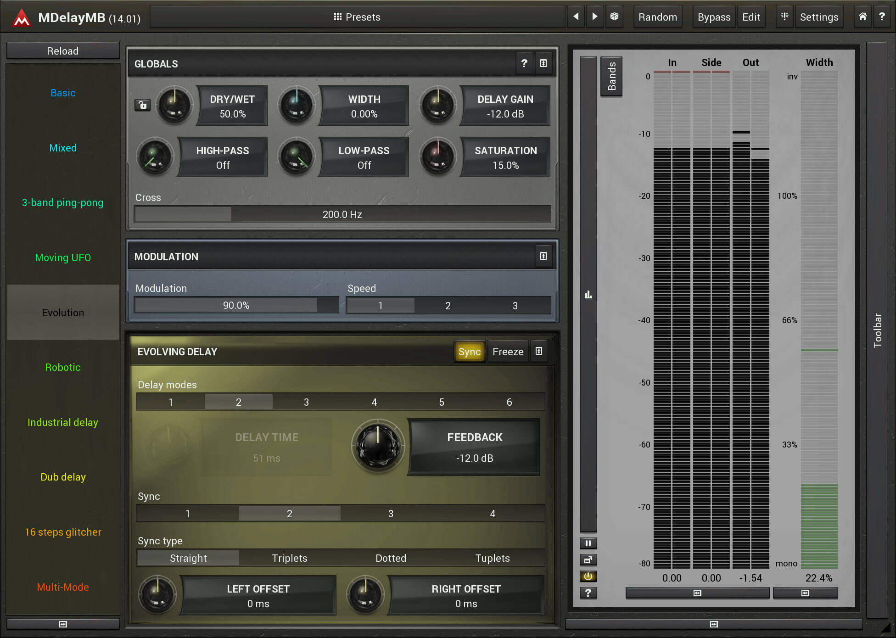This screenshot has height=638, width=896.
Task: Load the previous preset arrow
Action: (x=576, y=17)
